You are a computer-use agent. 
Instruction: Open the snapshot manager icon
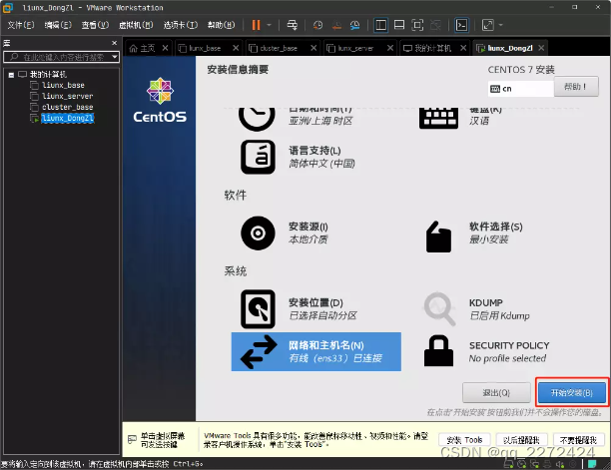click(355, 25)
